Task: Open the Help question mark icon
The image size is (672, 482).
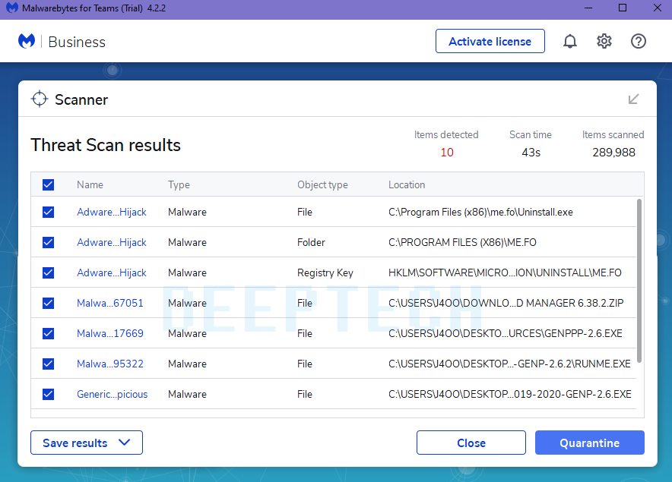Action: 638,42
